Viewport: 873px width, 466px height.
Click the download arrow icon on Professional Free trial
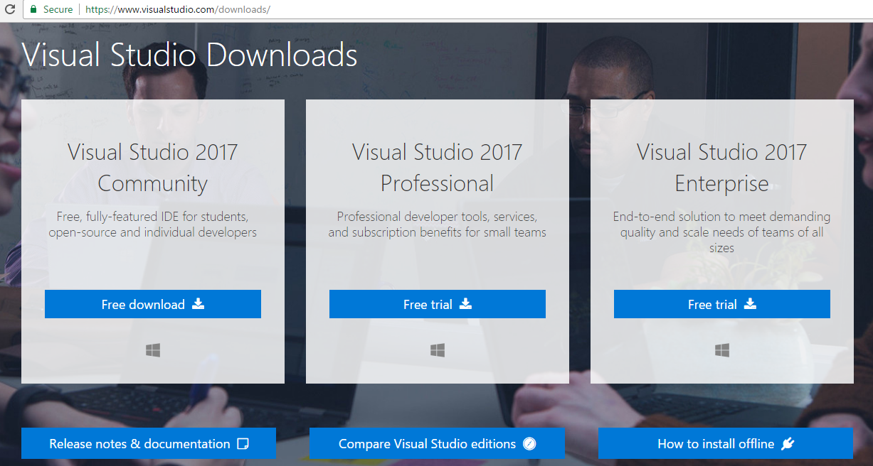[x=465, y=304]
